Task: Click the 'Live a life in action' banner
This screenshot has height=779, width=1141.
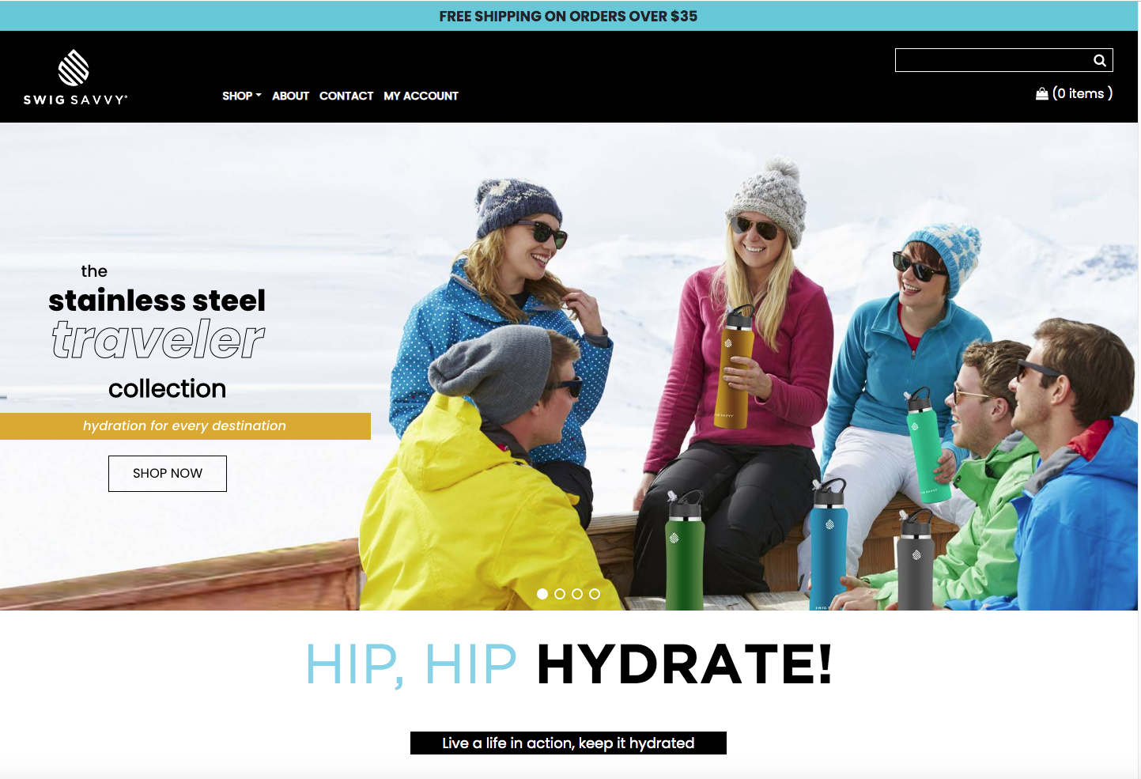Action: tap(569, 743)
